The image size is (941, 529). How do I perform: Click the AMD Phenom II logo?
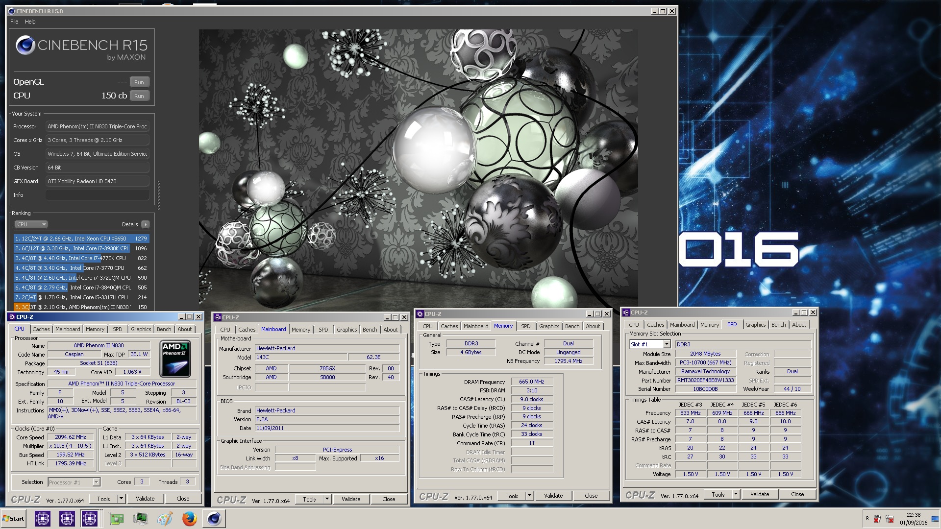point(175,359)
